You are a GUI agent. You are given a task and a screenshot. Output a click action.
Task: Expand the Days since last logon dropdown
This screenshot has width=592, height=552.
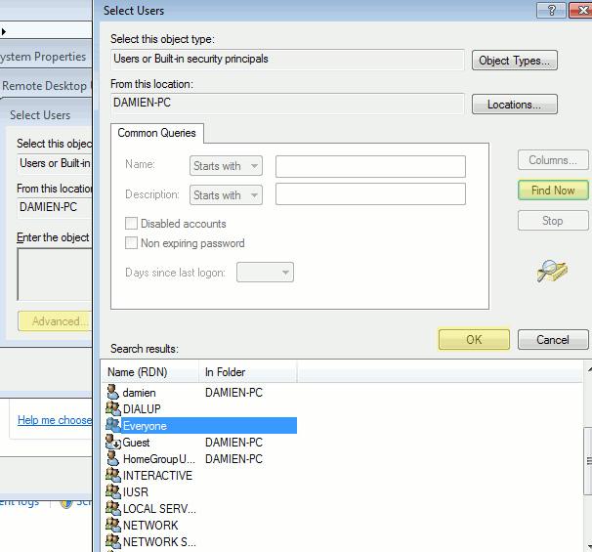tap(265, 273)
